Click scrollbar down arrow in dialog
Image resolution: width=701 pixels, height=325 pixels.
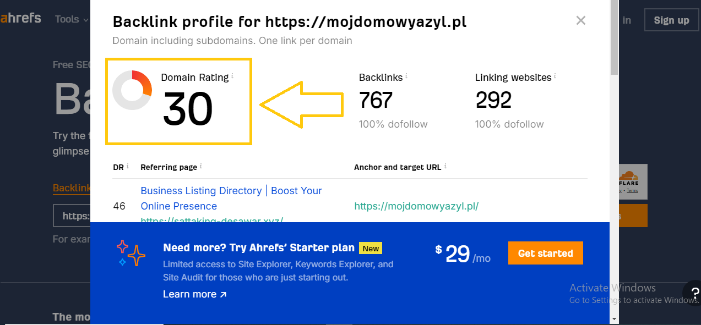coord(614,319)
